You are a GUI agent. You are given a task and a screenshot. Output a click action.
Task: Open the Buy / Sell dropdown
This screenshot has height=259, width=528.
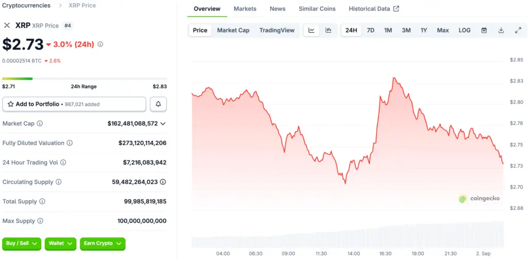pos(22,243)
